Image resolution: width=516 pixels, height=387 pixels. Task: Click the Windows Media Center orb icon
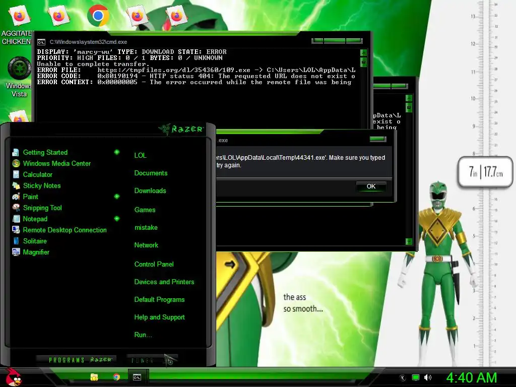[16, 164]
